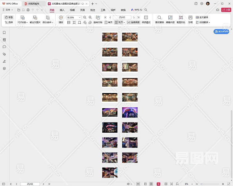233x186 pixels.
Task: Open the attachments paperclip panel
Action: click(4, 54)
